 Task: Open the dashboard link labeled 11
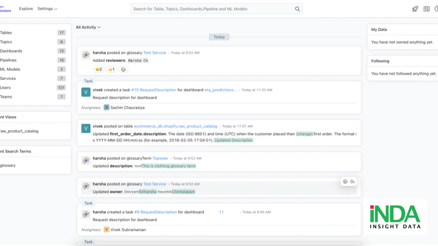(x=221, y=212)
